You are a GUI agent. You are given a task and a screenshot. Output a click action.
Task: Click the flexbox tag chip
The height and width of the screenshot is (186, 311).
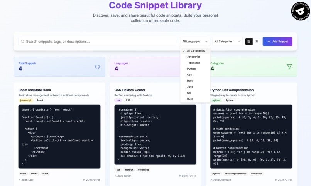pos(129,170)
